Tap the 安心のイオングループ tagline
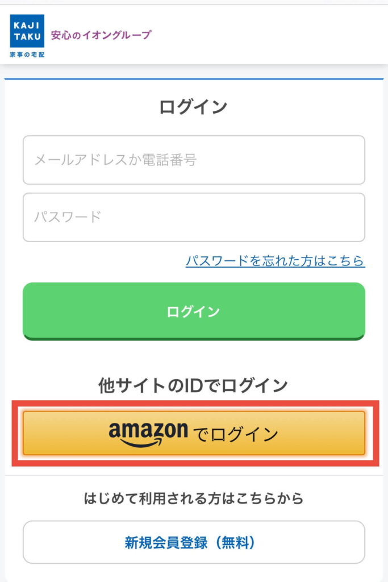This screenshot has height=582, width=388. [101, 35]
